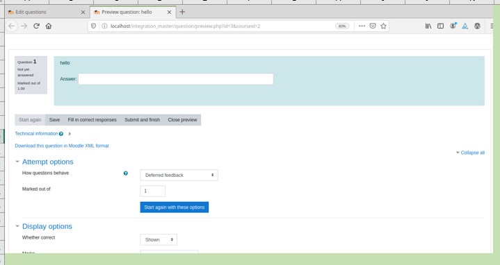Switch to Preview question: hello tab
500x265 pixels.
pyautogui.click(x=133, y=12)
